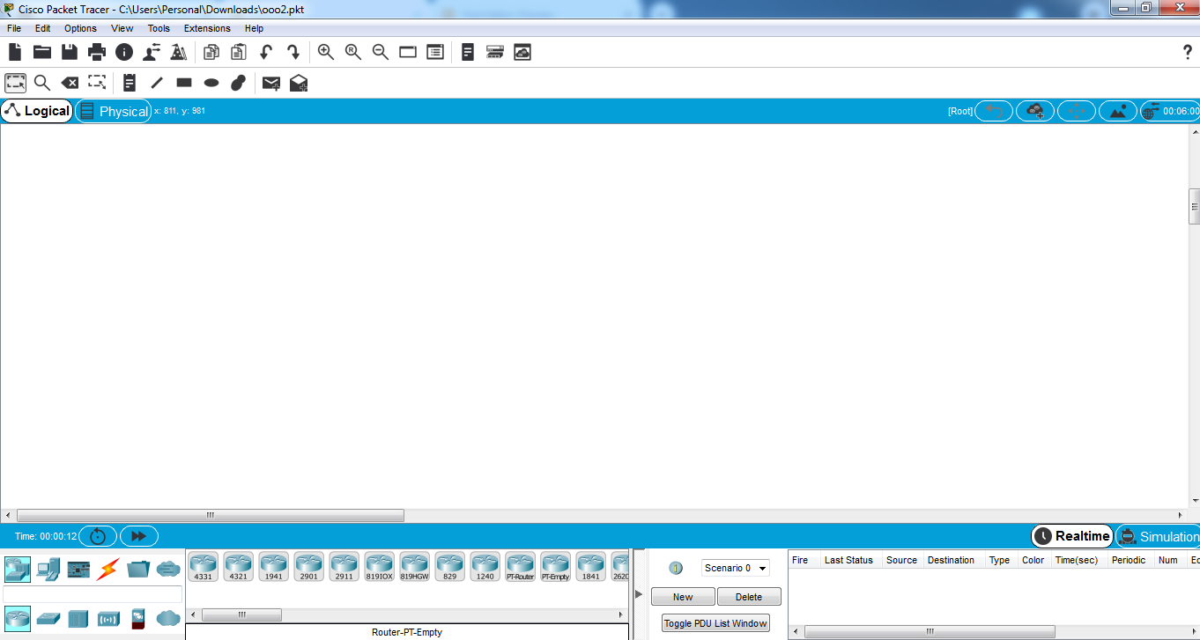Paste using the clipboard toolbar icon
The image size is (1200, 640).
coord(239,52)
